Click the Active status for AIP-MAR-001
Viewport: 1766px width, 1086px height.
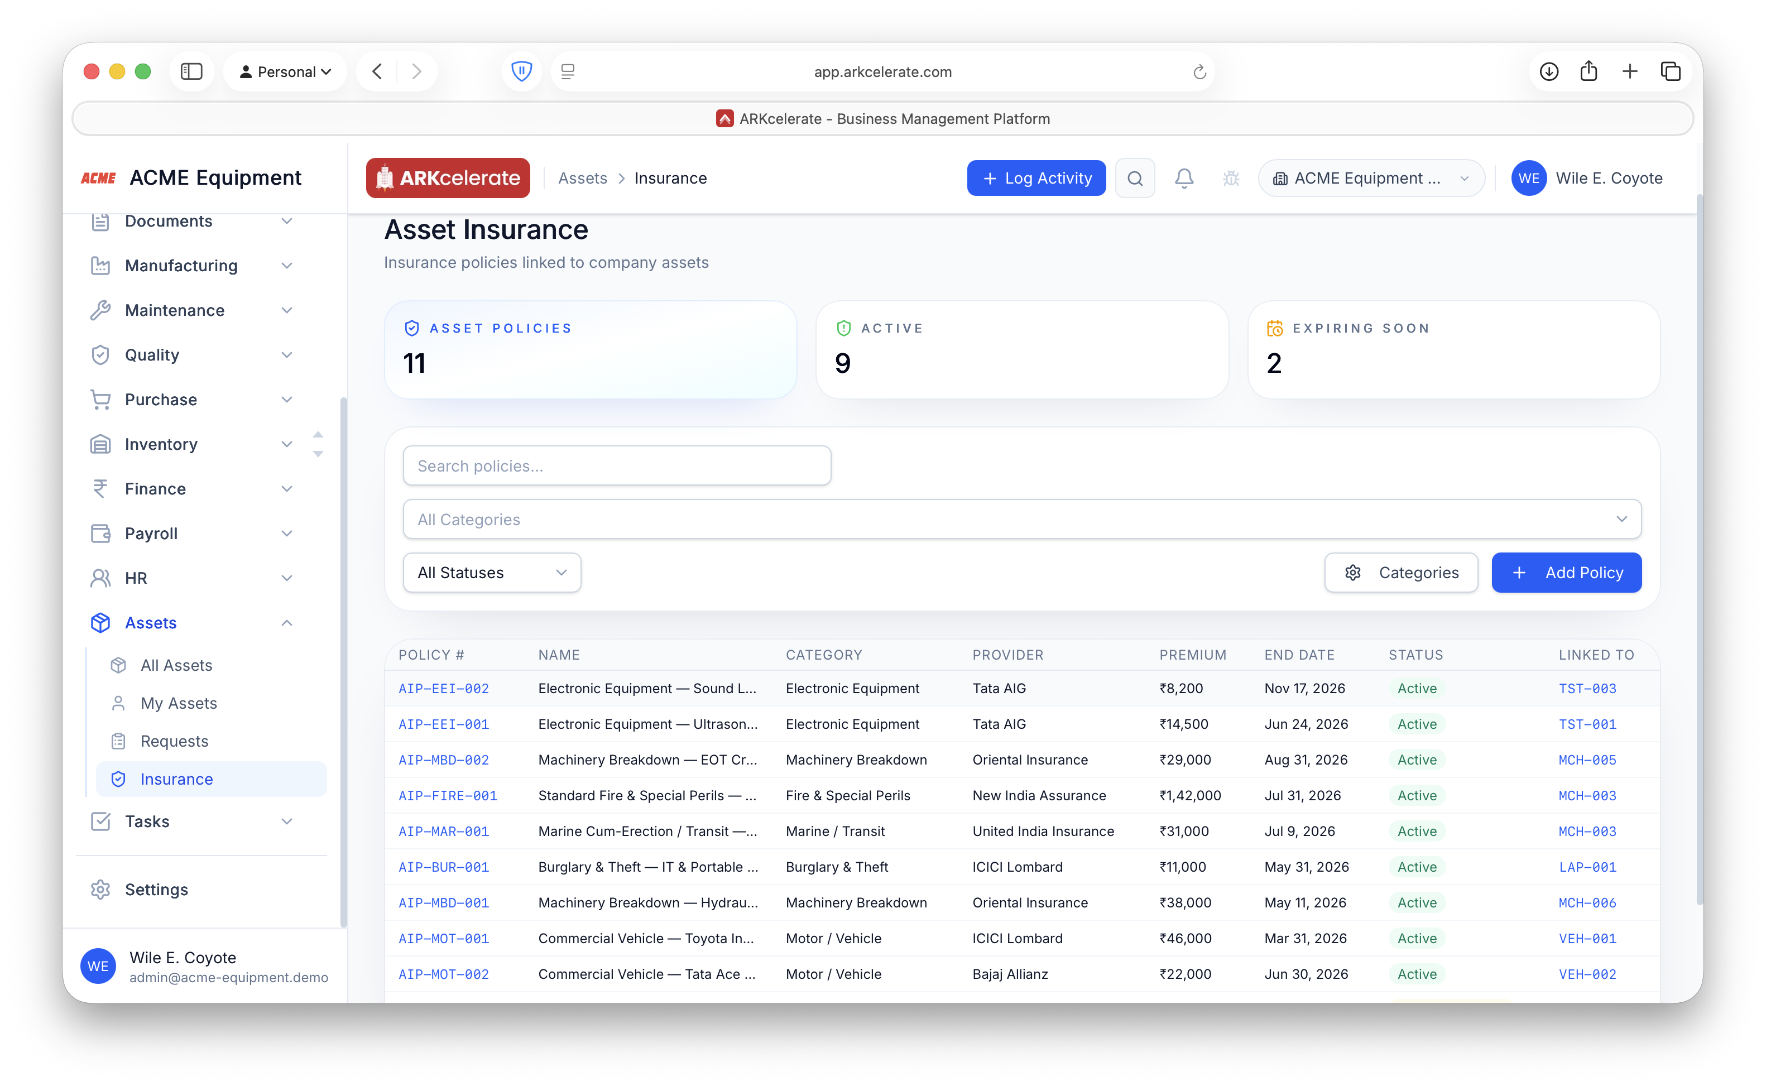[1416, 832]
